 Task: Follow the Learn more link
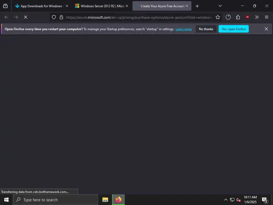[x=184, y=29]
